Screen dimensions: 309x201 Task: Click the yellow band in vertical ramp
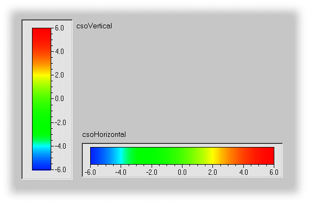tap(42, 75)
